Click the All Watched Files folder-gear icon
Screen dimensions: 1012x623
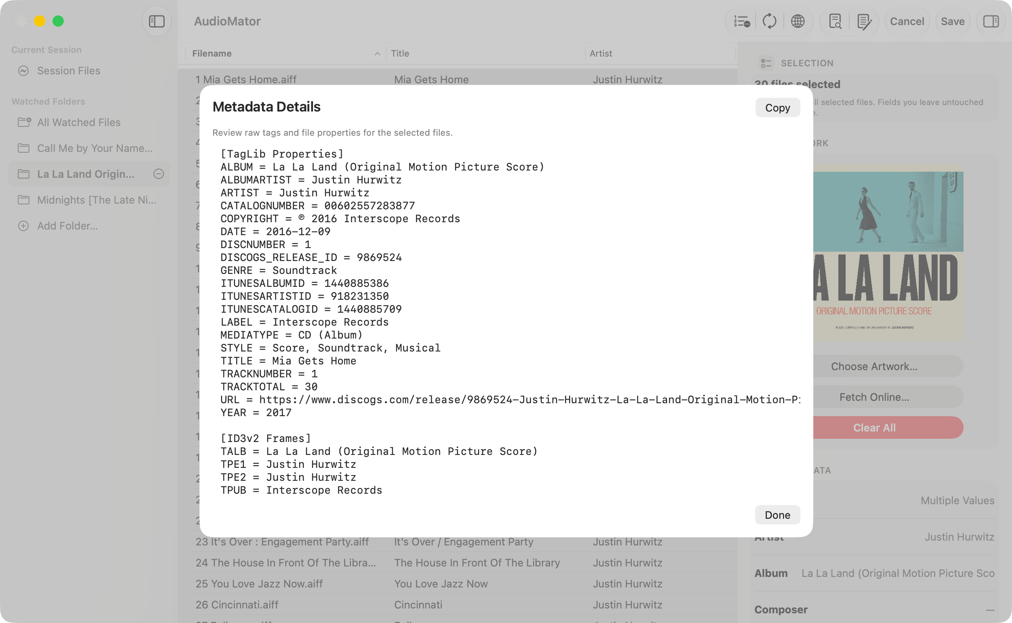pyautogui.click(x=24, y=122)
